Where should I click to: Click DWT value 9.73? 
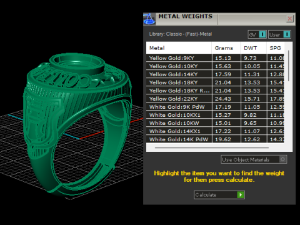250,58
